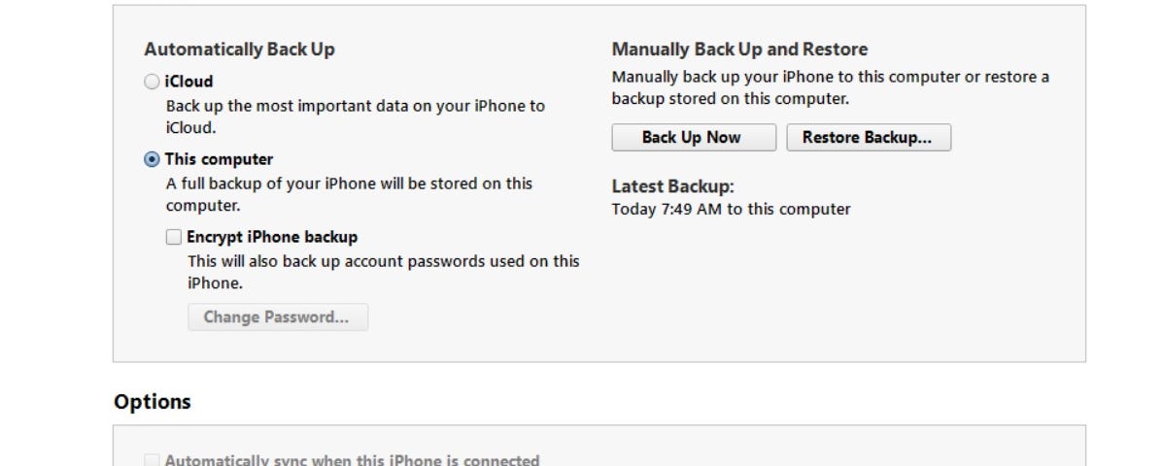
Task: Select the iCloud radio button
Action: pyautogui.click(x=152, y=82)
